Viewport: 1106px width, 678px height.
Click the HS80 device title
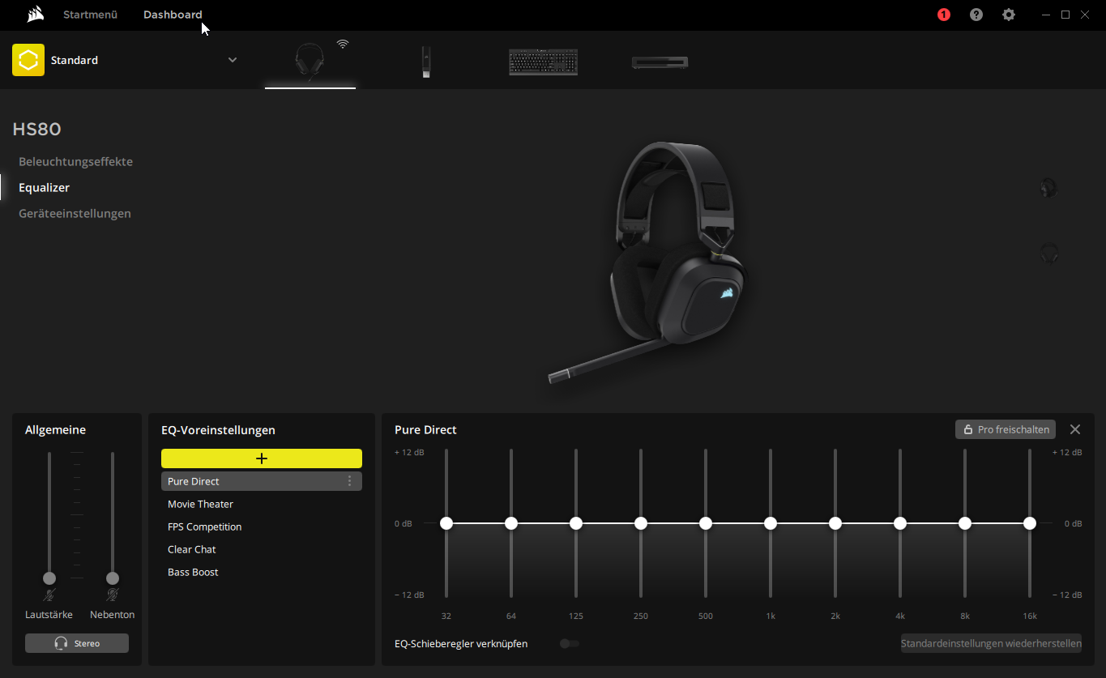[36, 129]
